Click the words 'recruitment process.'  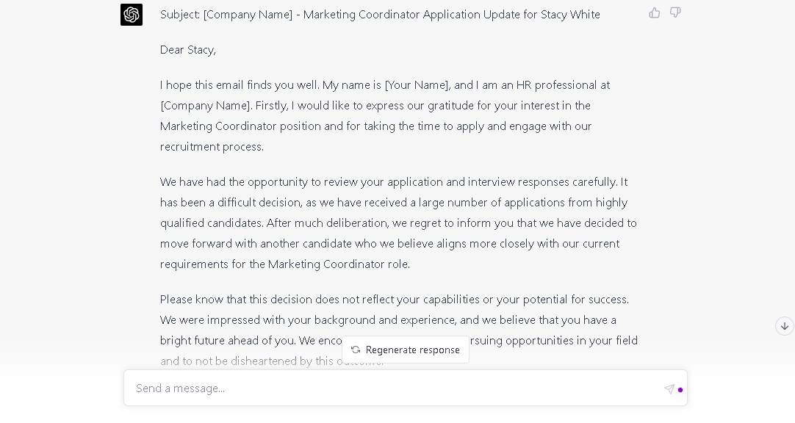(x=212, y=147)
